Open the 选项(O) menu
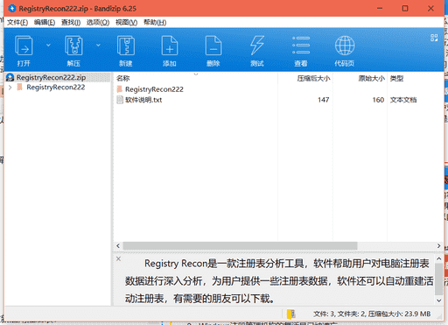This screenshot has width=448, height=325. point(98,23)
